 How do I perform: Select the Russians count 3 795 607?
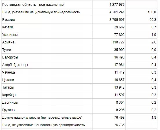(x=117, y=20)
